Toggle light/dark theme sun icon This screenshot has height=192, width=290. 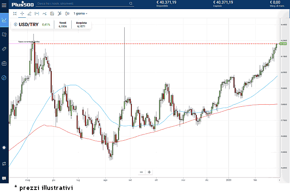4,147
